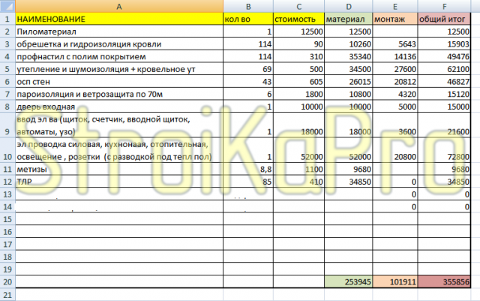The height and width of the screenshot is (301, 480).
Task: Select row 1 header
Action: (7, 19)
